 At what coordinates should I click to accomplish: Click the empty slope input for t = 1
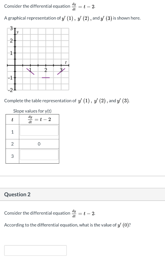point(39,131)
